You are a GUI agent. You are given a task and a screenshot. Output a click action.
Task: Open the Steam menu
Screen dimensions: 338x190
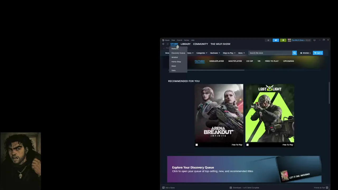pyautogui.click(x=167, y=40)
